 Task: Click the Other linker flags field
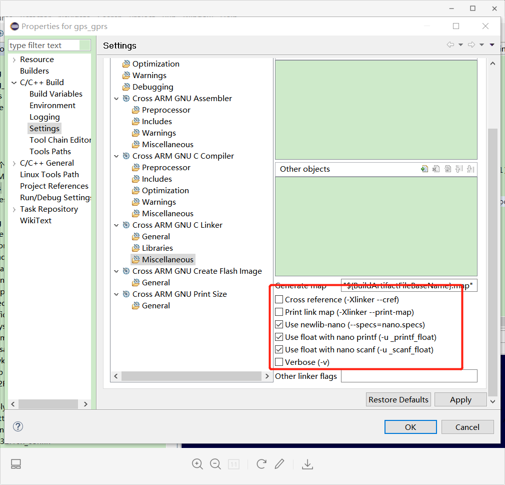[409, 376]
